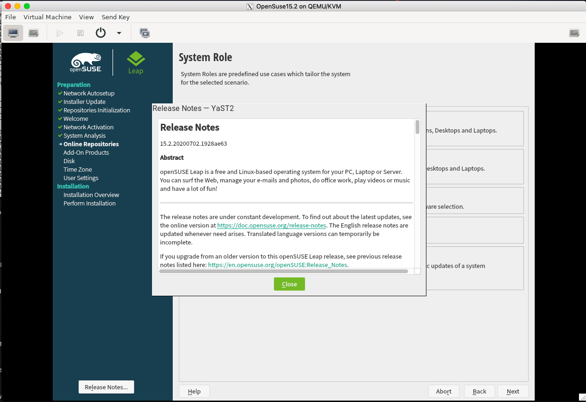Click the Release Notes heading in dialog
The image size is (586, 402).
point(190,127)
